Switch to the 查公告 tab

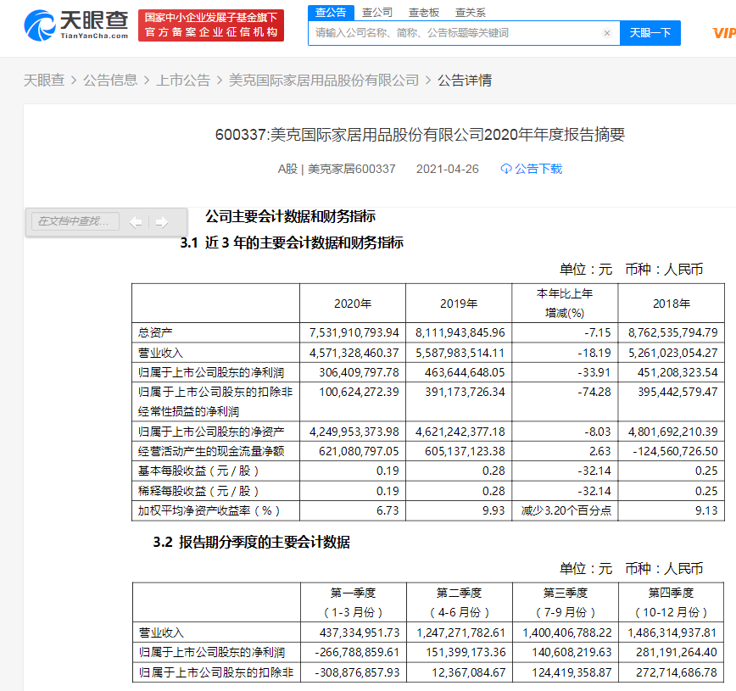(x=331, y=13)
